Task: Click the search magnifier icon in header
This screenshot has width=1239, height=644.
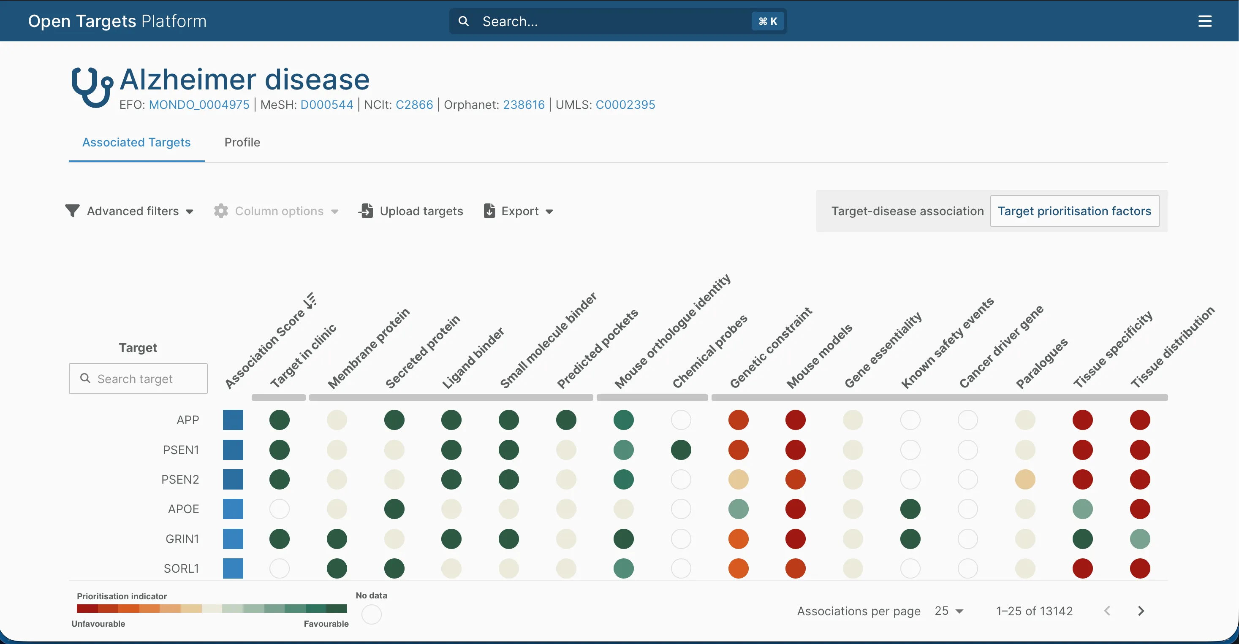Action: tap(463, 21)
